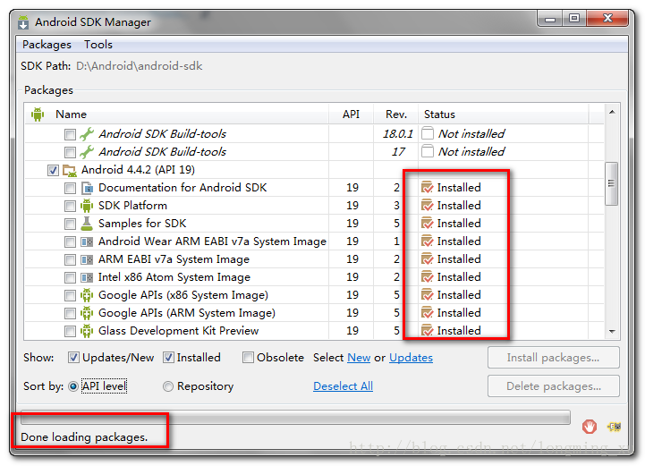The width and height of the screenshot is (645, 466).
Task: Select the Repository sort option
Action: pos(168,386)
